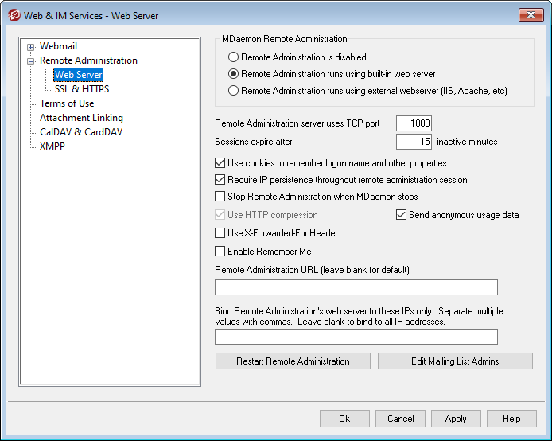Select SSL & HTTPS in the tree
The height and width of the screenshot is (441, 552).
[x=81, y=89]
